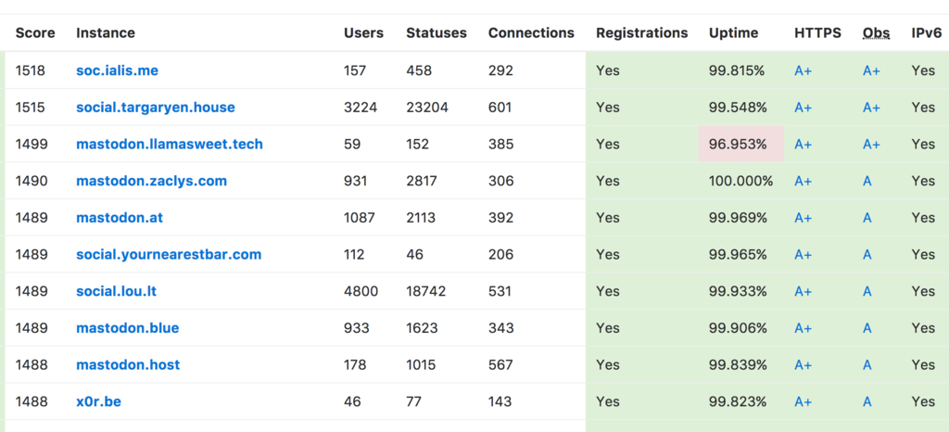Sort table by the Score column header

point(35,32)
